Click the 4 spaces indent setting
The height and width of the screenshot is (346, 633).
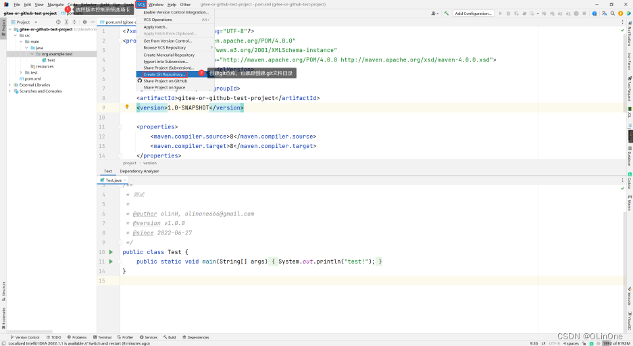coord(571,343)
